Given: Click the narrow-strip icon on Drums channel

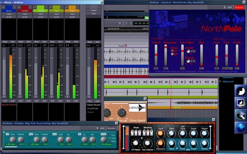Looking at the screenshot, I should point(3,7).
